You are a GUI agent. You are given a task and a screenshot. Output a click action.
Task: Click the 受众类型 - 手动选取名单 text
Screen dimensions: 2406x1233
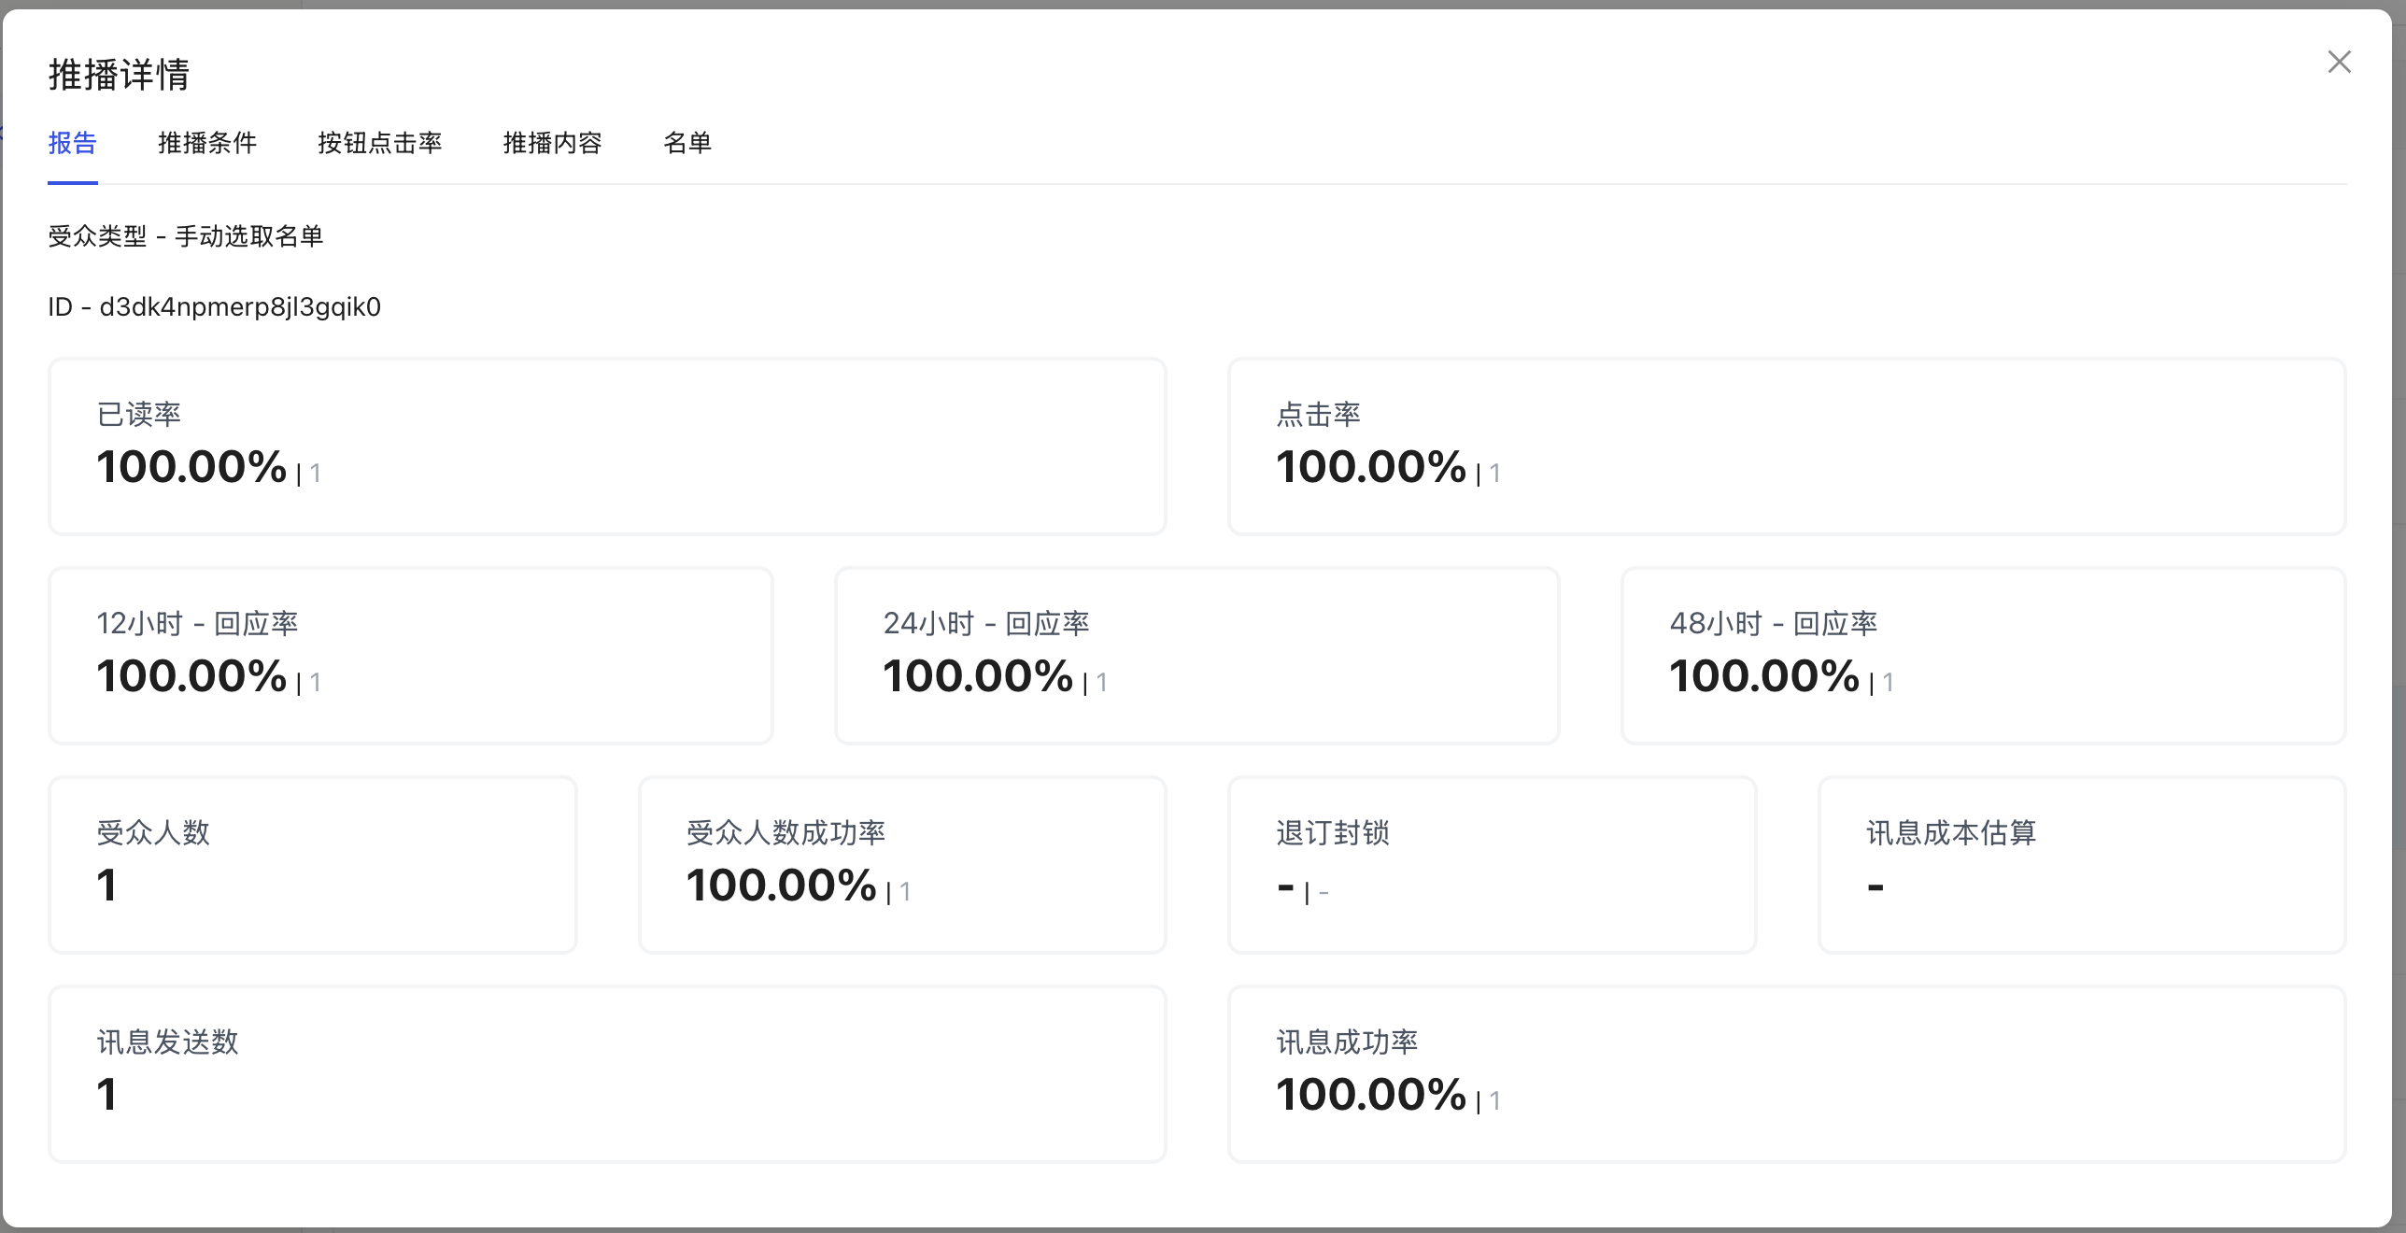[x=186, y=236]
